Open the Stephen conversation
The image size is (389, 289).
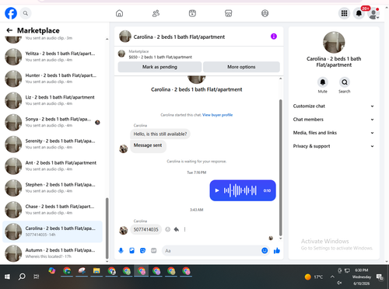pyautogui.click(x=52, y=188)
